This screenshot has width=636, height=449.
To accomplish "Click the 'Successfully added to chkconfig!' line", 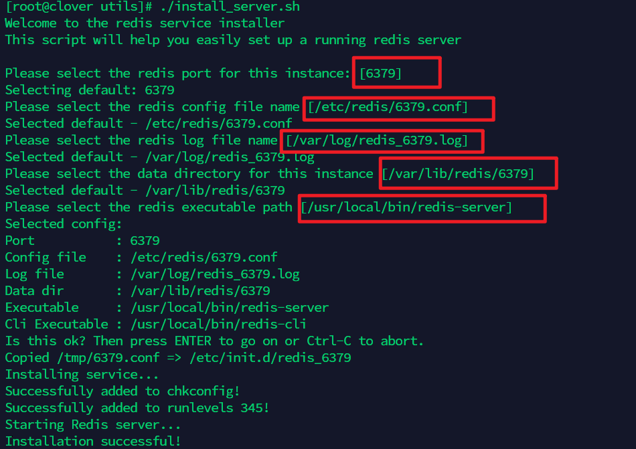I will pos(123,391).
